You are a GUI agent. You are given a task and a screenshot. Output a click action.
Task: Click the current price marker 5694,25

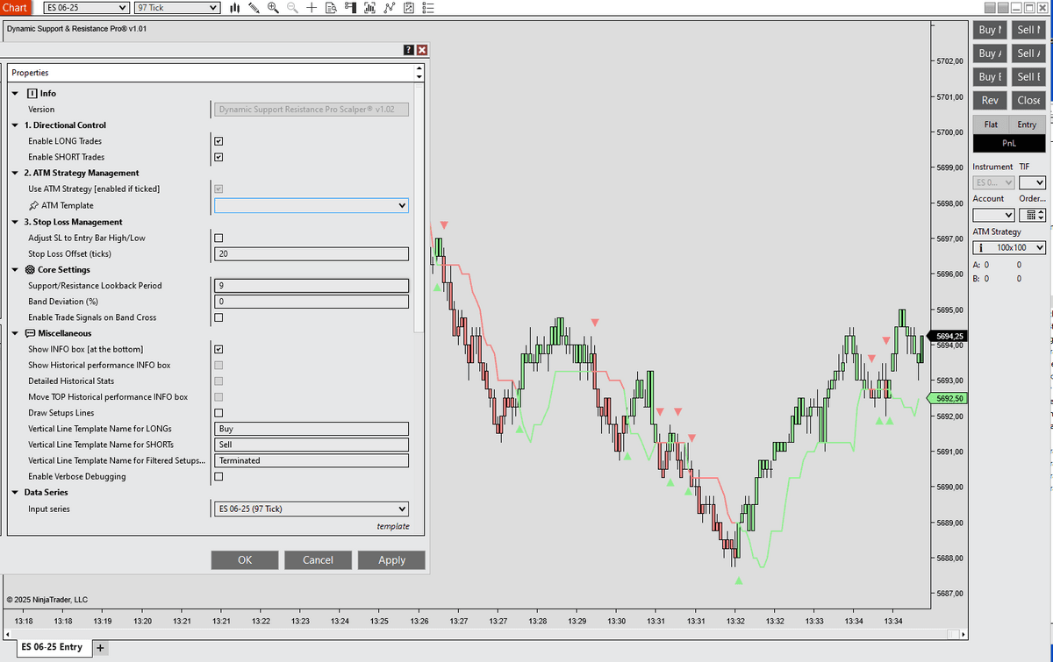946,336
